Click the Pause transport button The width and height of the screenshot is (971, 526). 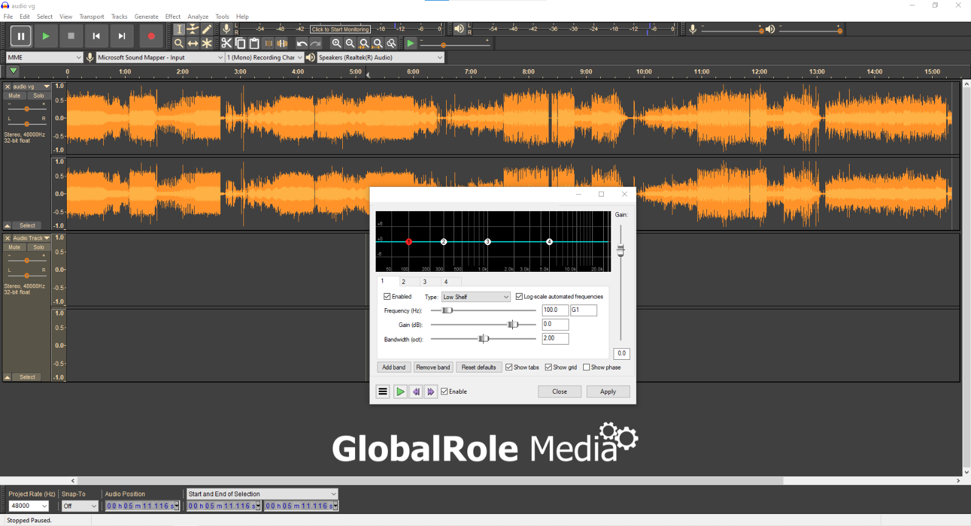click(x=21, y=36)
